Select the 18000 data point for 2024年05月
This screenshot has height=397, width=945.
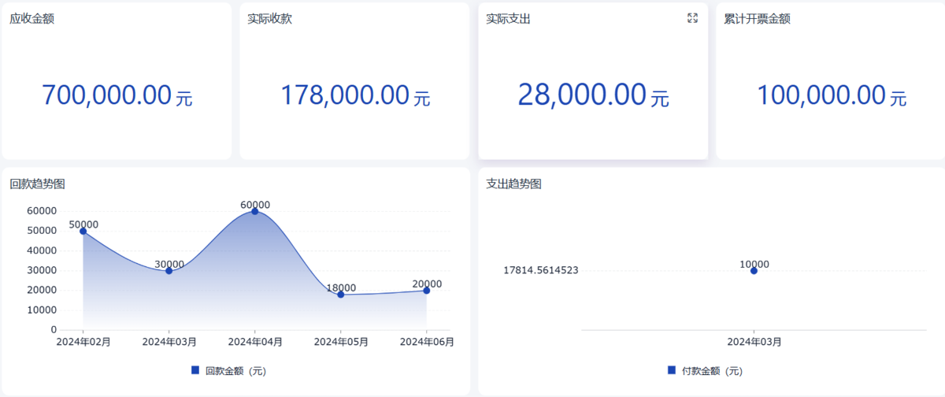click(340, 294)
